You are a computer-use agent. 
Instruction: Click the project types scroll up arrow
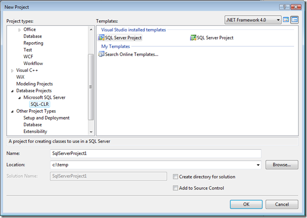[91, 29]
